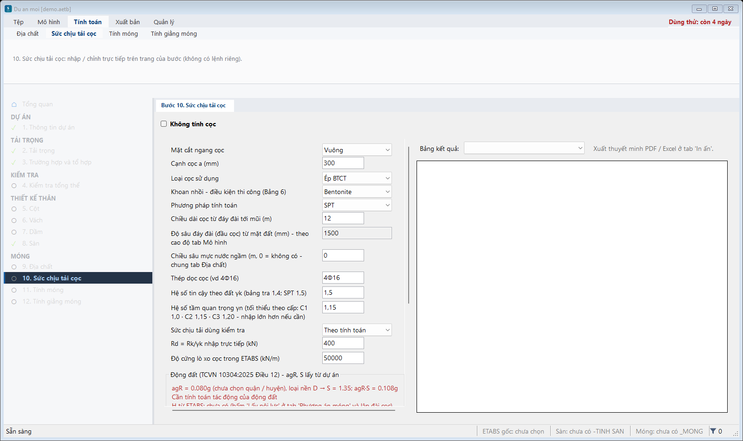
Task: Open the Bảng kết quả dropdown
Action: tap(524, 148)
